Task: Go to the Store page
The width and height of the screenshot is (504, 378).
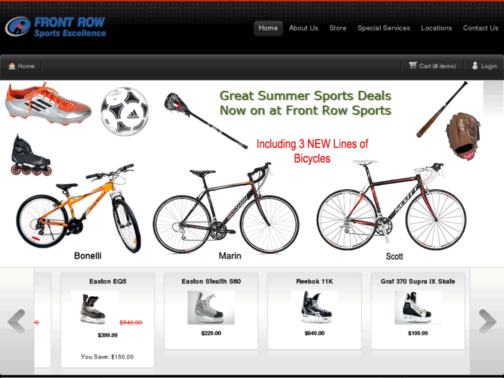Action: click(x=338, y=28)
